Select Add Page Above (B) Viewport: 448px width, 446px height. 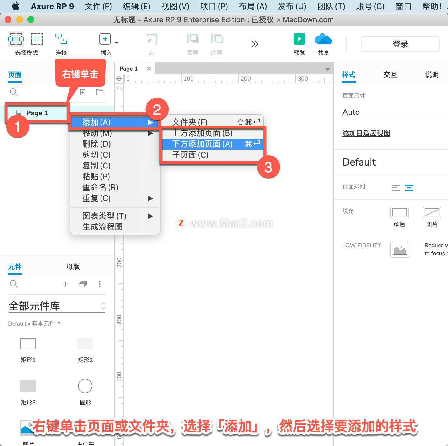tap(213, 133)
